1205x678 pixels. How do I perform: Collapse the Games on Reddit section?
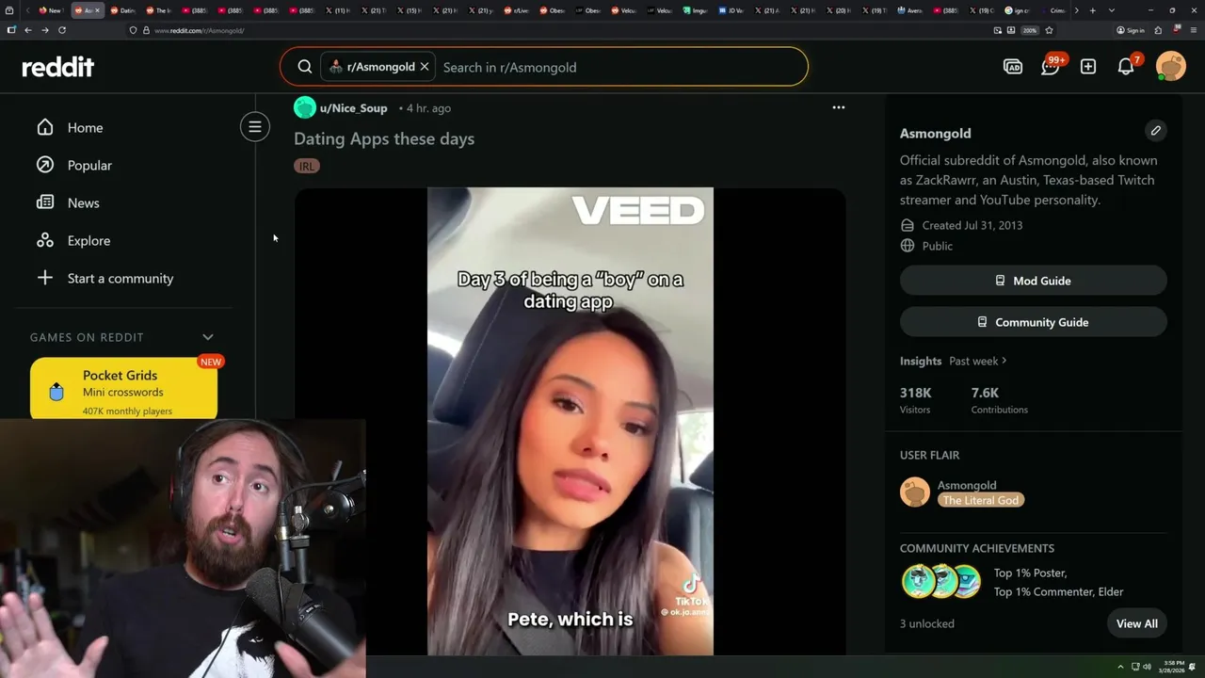[208, 337]
